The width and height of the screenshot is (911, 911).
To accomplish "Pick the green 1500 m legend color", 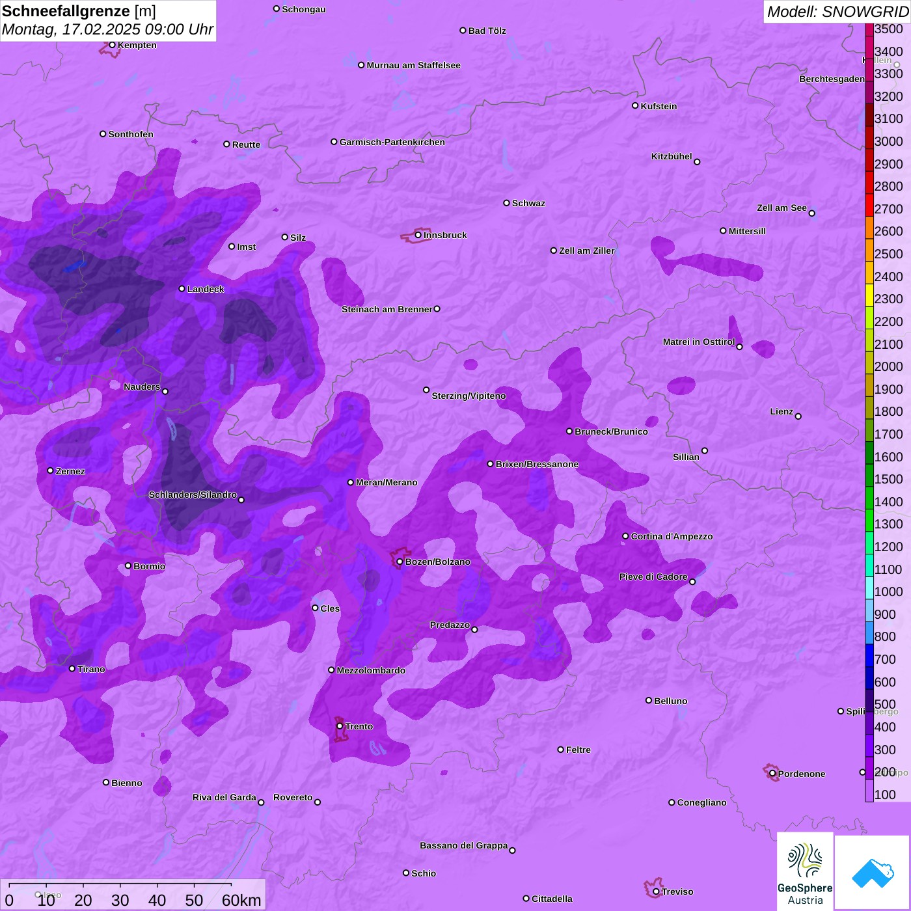I will point(869,475).
